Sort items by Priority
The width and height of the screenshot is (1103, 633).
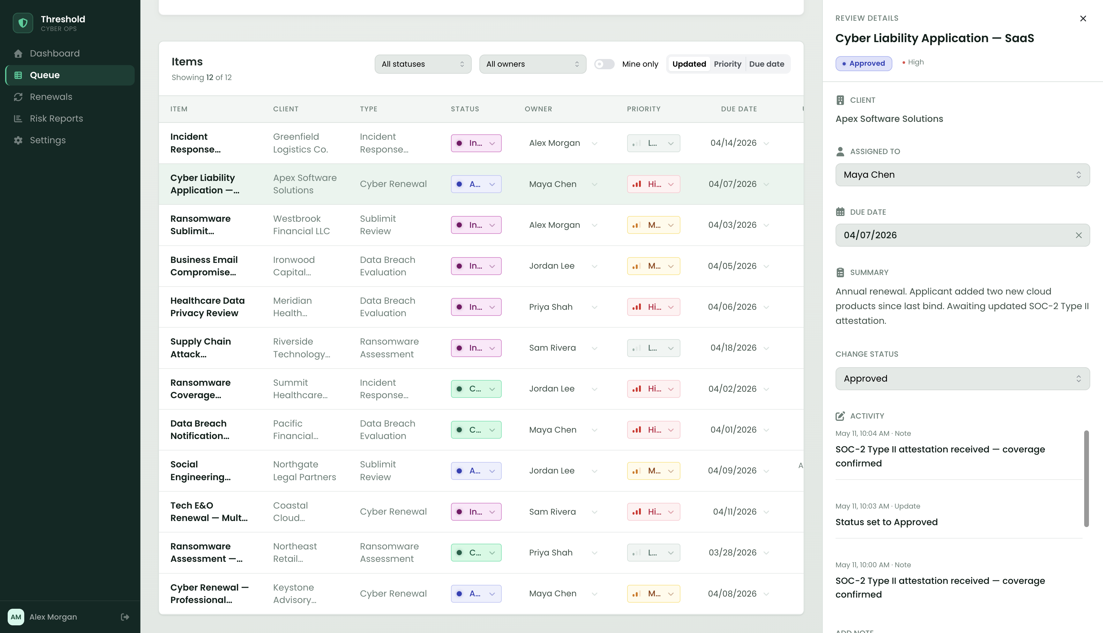click(727, 64)
